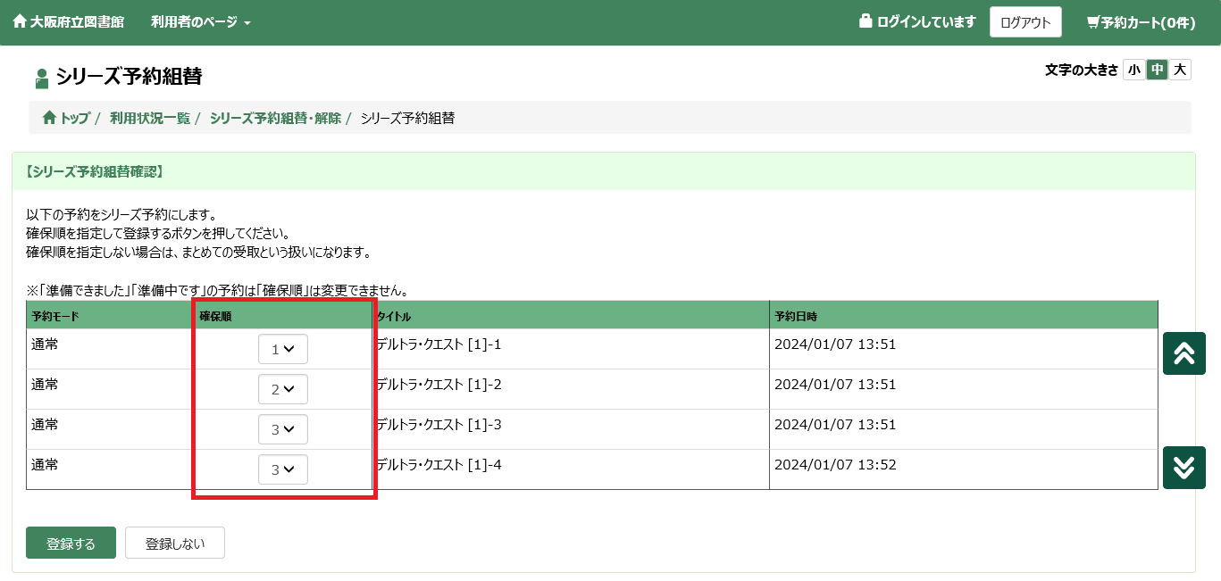The width and height of the screenshot is (1221, 581).
Task: Click the user icon beside シリーズ予約組替 title
Action: point(42,79)
